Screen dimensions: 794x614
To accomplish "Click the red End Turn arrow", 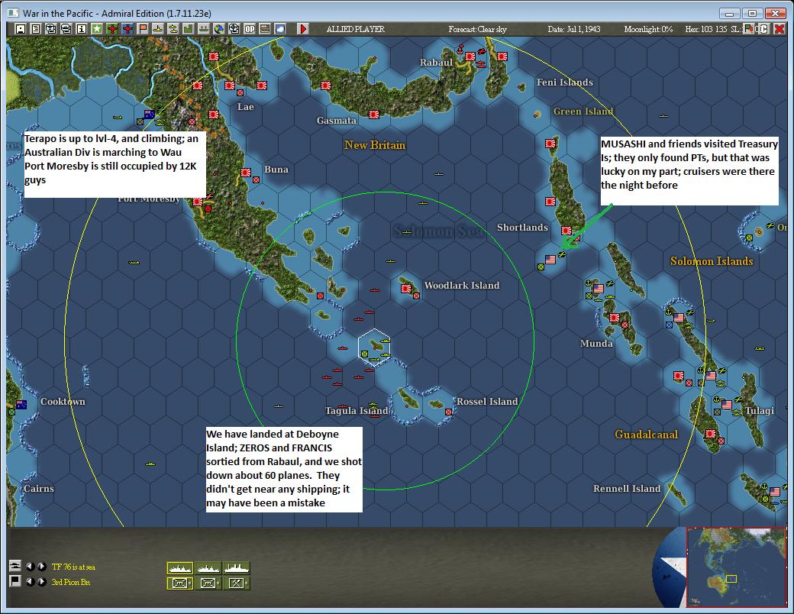I will (x=303, y=29).
